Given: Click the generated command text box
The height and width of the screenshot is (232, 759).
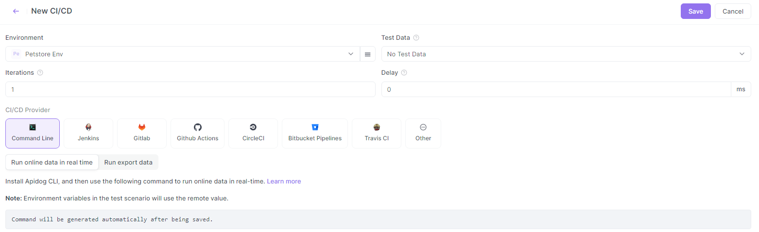Looking at the screenshot, I should tap(378, 219).
